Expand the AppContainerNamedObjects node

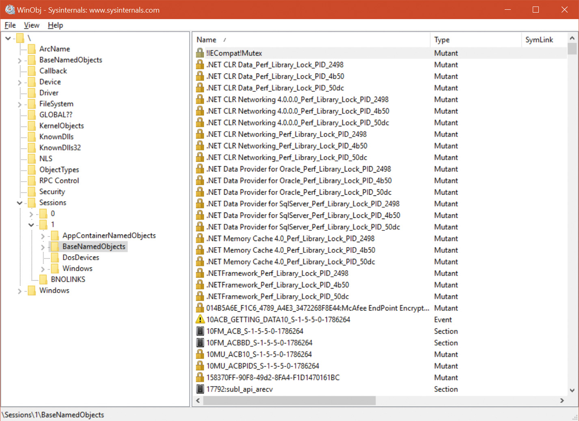pos(43,236)
